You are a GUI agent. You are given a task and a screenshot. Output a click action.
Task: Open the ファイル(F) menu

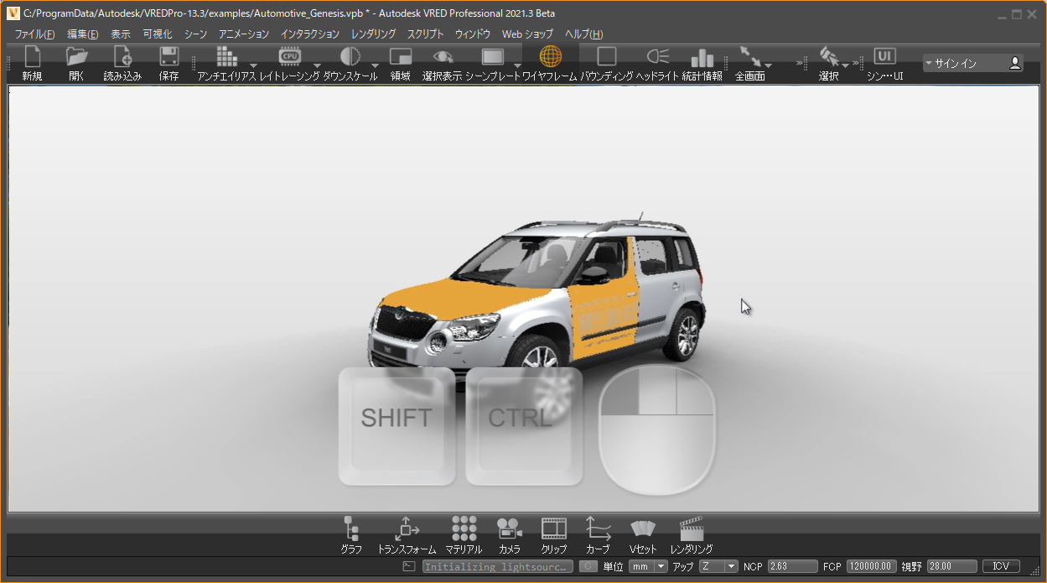34,34
